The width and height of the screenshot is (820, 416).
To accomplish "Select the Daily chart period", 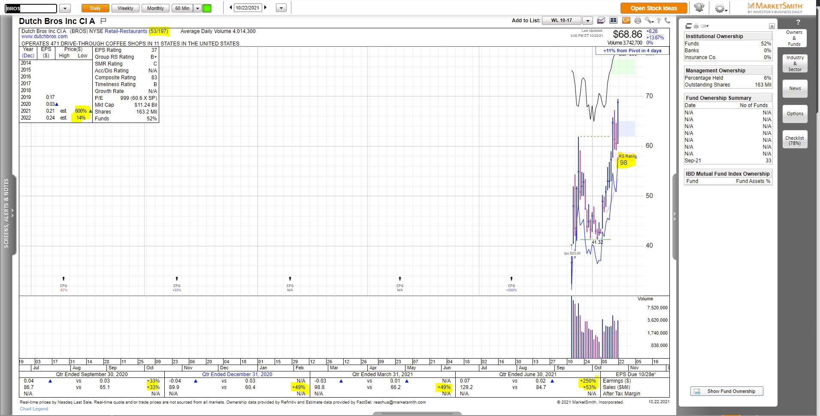I will pyautogui.click(x=95, y=8).
